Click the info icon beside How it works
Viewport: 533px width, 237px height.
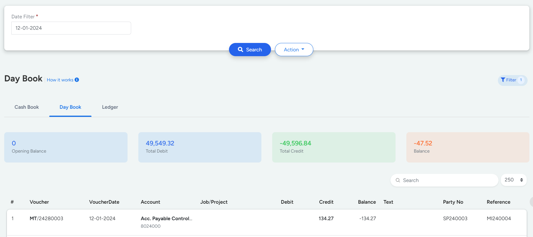coord(77,80)
